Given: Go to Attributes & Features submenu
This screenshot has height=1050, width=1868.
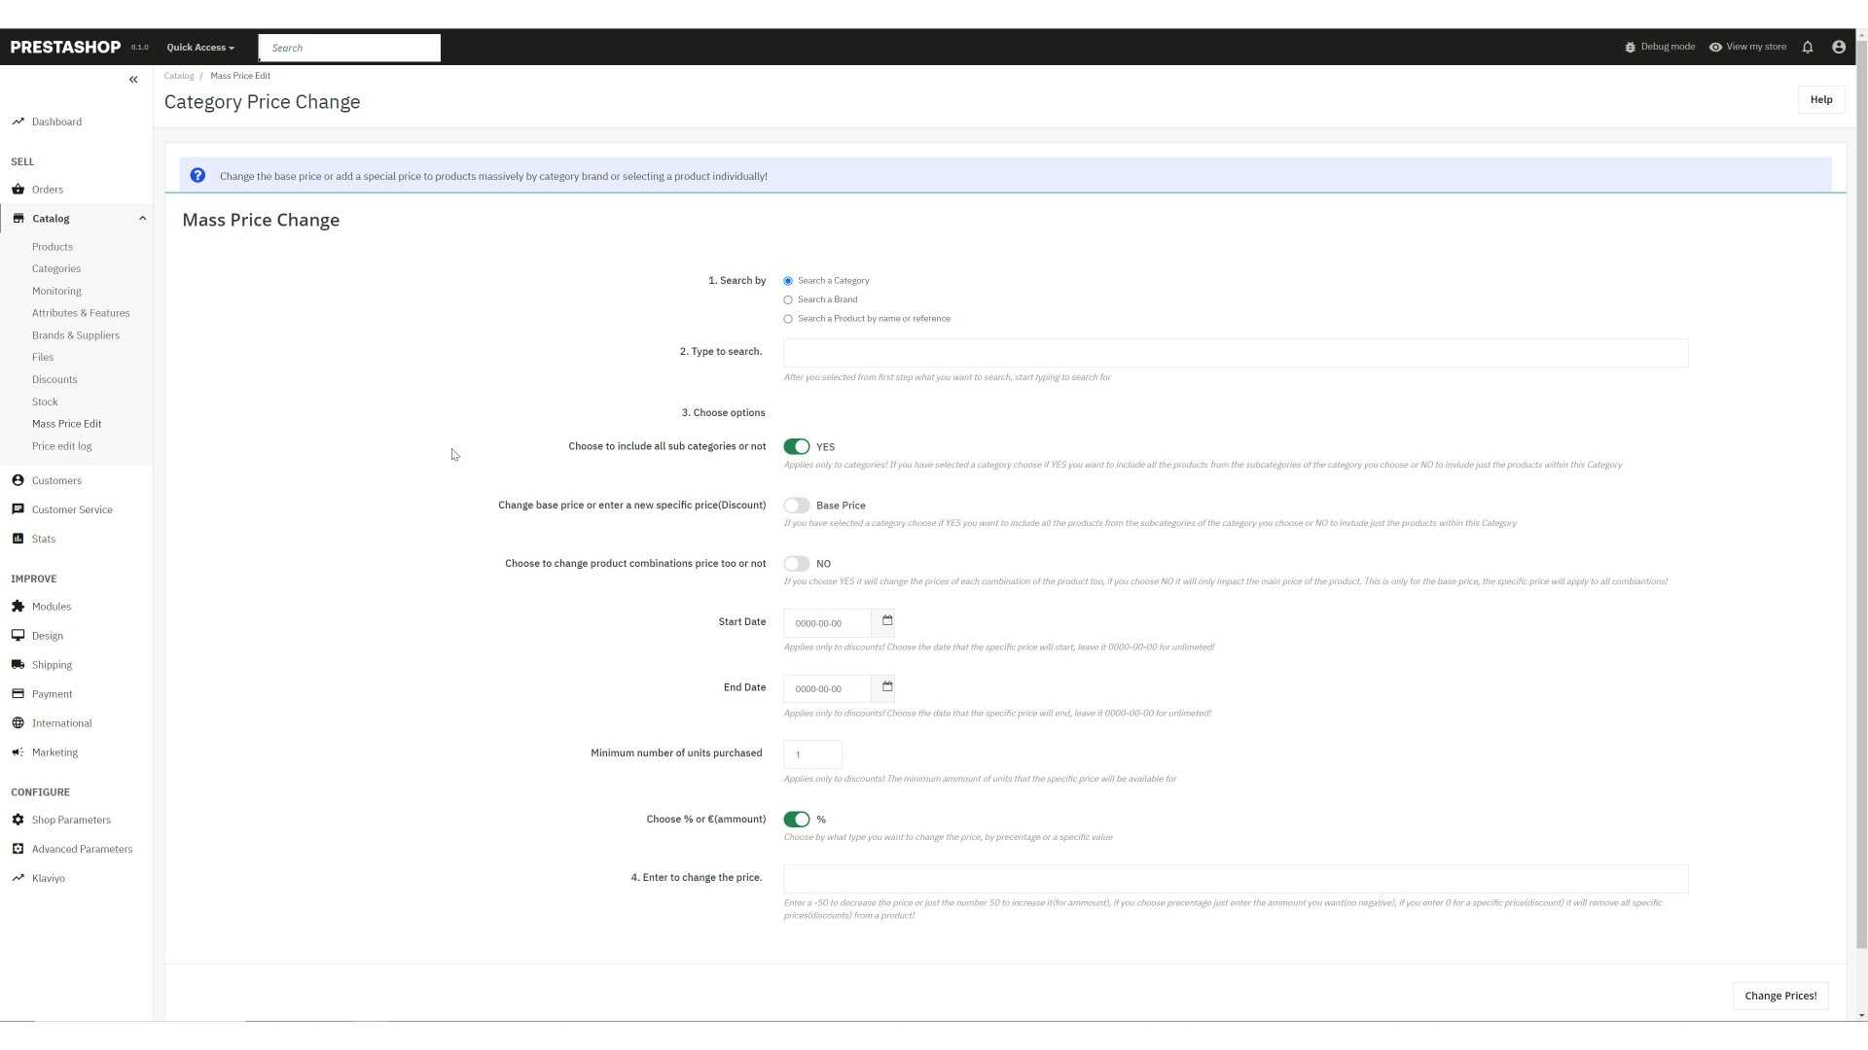Looking at the screenshot, I should coord(80,313).
